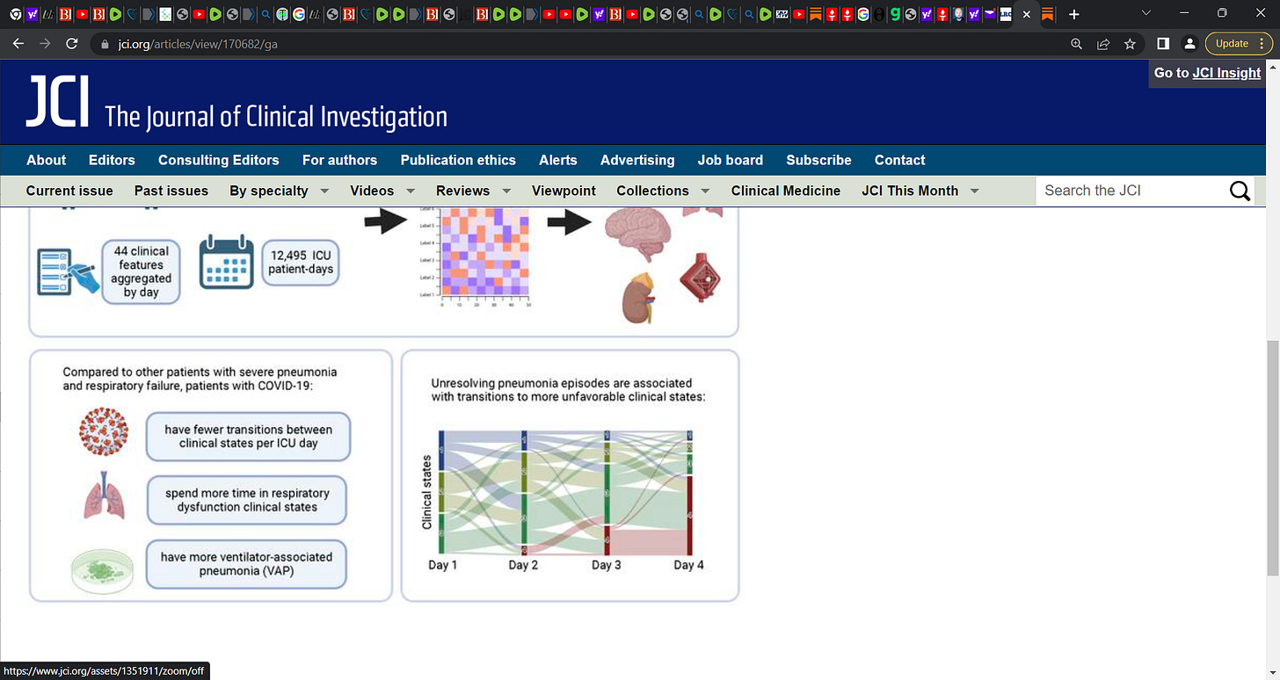This screenshot has width=1280, height=680.
Task: Click the share page icon in address bar
Action: coord(1103,44)
